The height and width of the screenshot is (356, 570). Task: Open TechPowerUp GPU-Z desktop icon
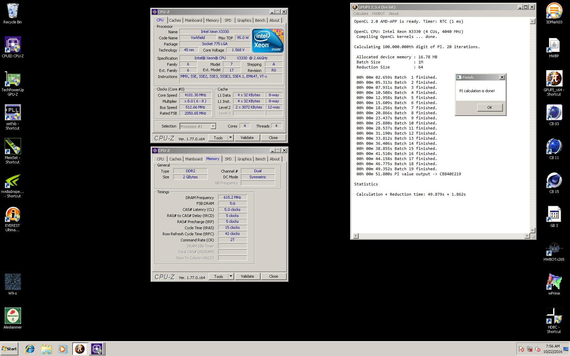pyautogui.click(x=13, y=83)
